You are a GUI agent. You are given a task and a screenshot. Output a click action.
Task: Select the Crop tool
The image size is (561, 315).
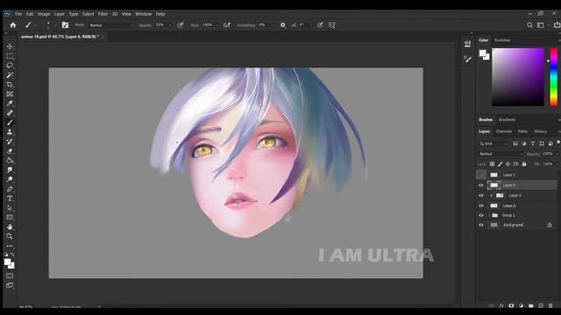pyautogui.click(x=10, y=85)
